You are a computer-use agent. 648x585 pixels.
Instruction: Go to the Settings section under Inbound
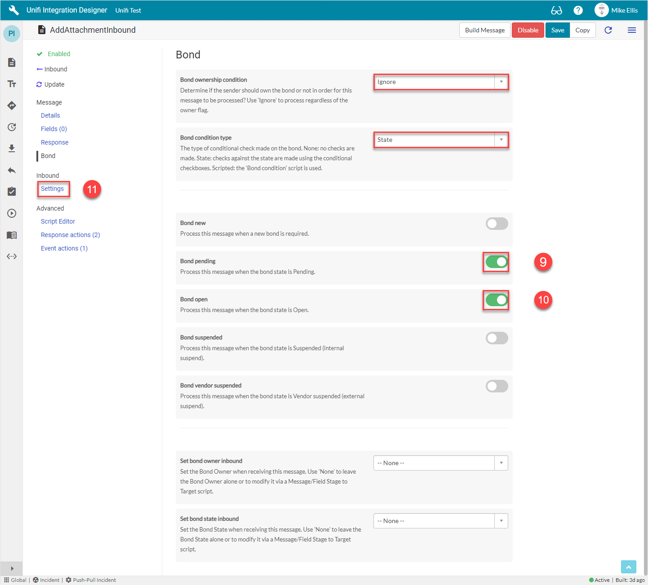pyautogui.click(x=52, y=189)
